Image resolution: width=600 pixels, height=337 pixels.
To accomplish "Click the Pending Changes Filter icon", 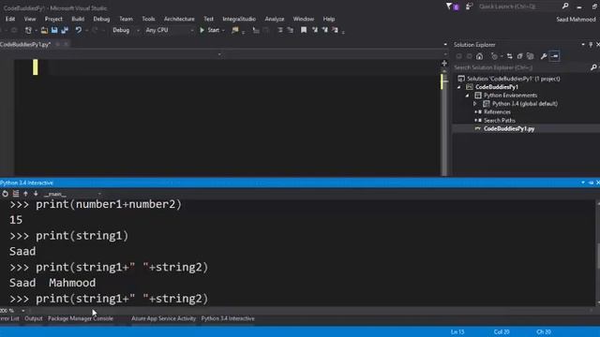I will coord(495,56).
